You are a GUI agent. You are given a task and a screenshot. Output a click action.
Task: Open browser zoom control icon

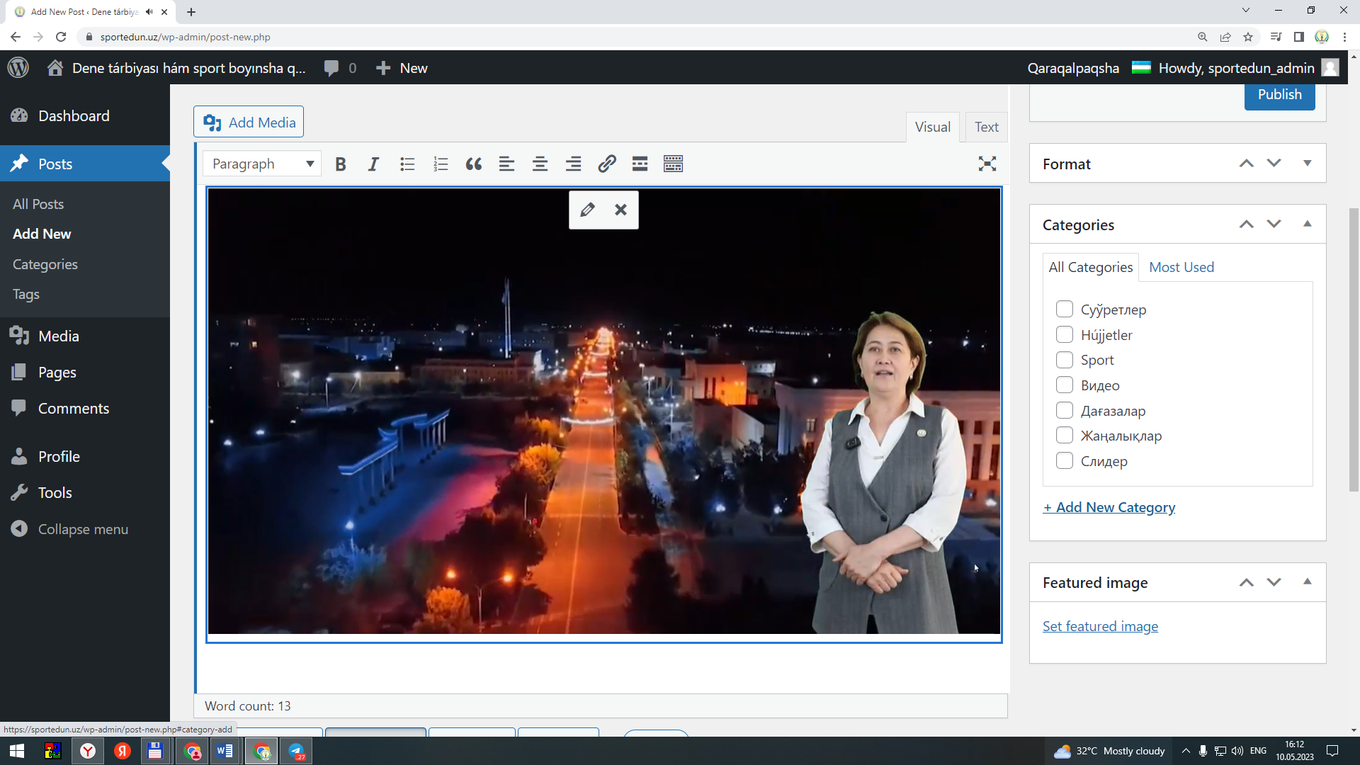click(x=1203, y=37)
